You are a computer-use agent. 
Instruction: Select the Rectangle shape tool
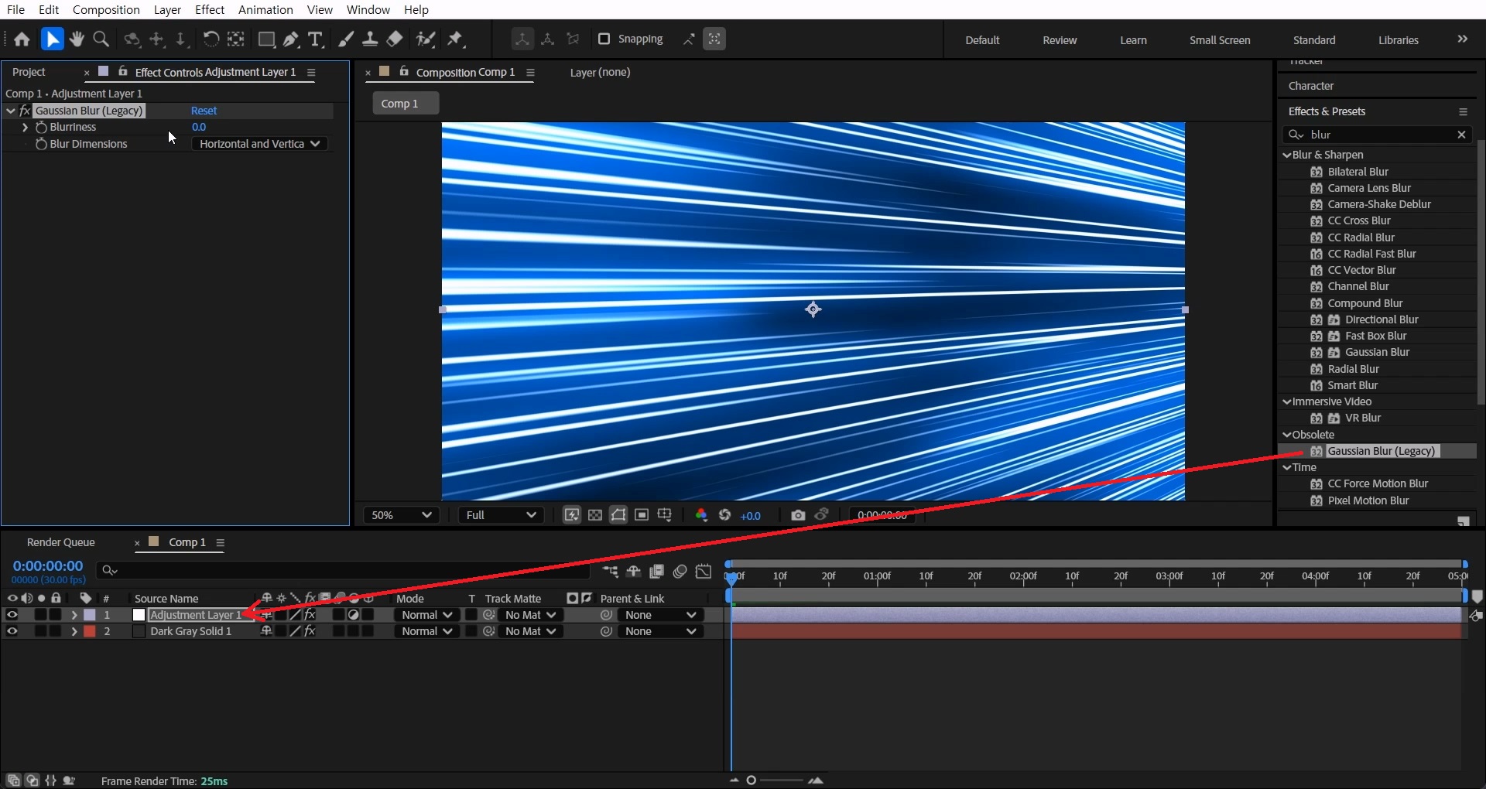(266, 39)
